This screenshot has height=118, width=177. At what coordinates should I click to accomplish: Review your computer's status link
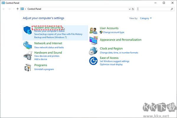pyautogui.click(x=49, y=31)
